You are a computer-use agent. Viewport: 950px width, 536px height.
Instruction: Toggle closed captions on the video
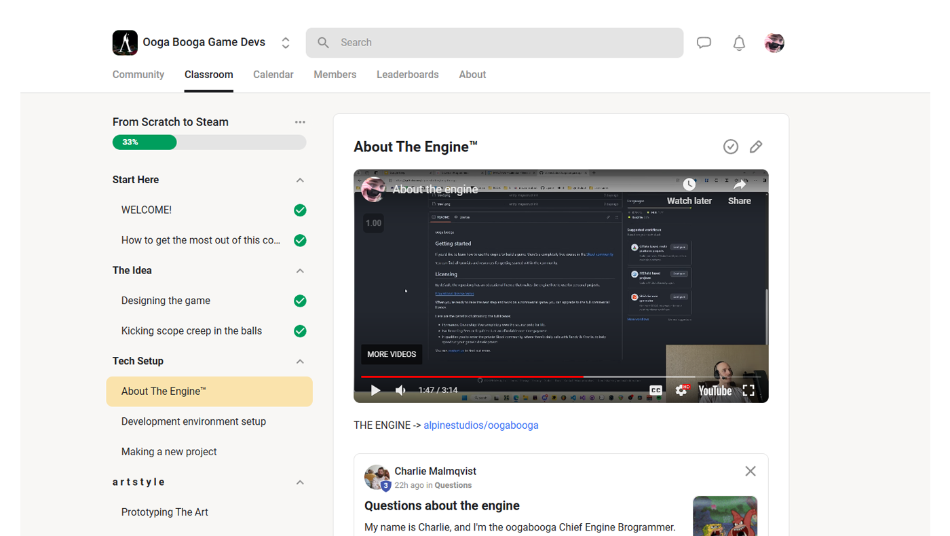[655, 390]
